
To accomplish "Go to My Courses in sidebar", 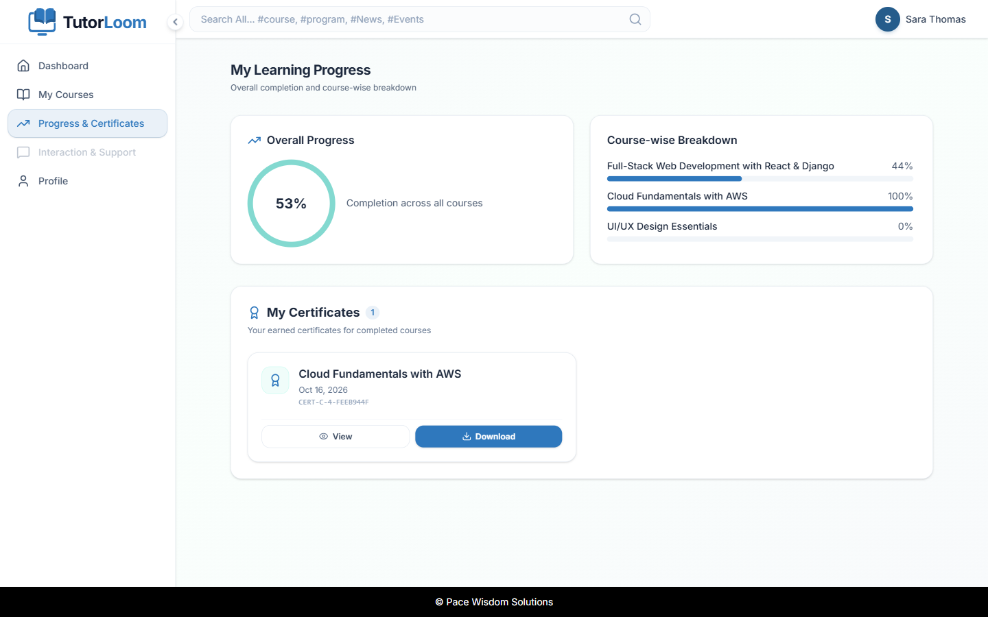I will (88, 95).
